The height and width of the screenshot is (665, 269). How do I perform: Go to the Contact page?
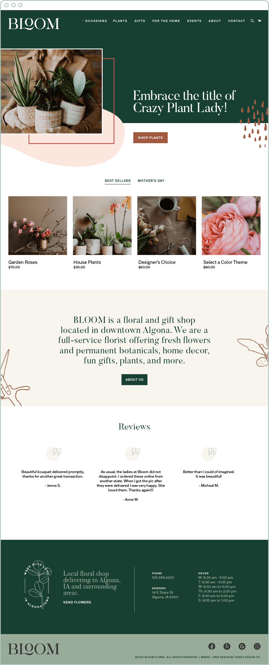[x=237, y=21]
